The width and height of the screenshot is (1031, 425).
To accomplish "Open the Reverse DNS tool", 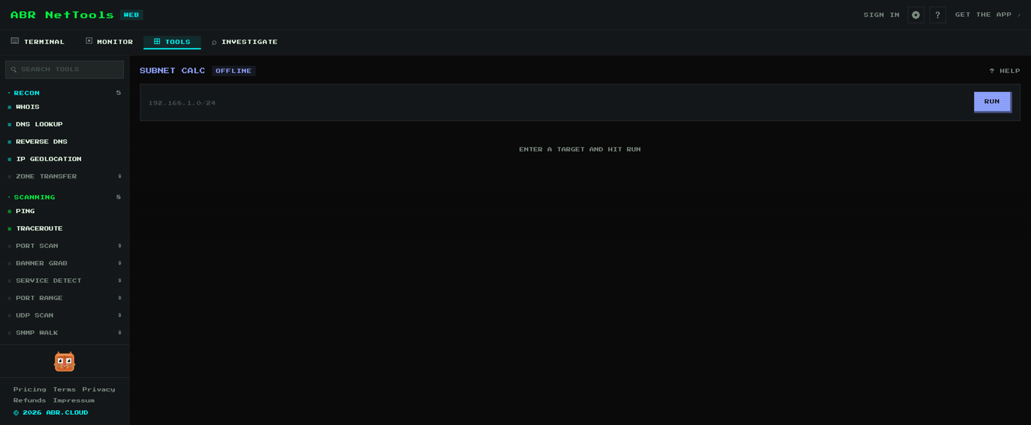I will coord(64,142).
